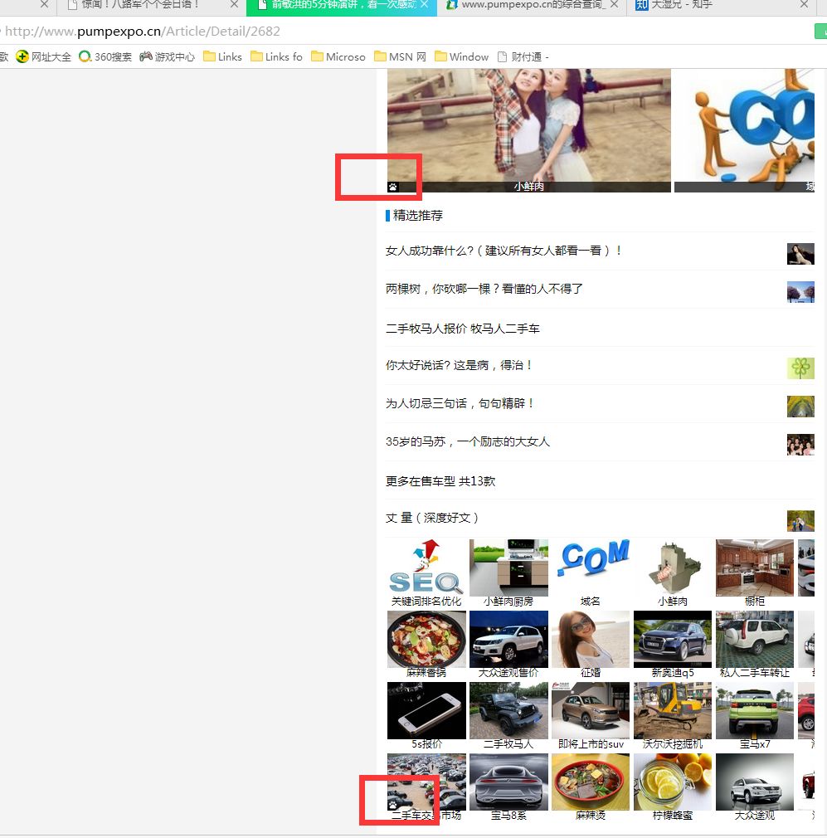827x838 pixels.
Task: Click the green icon at the address bar's right end
Action: click(821, 31)
